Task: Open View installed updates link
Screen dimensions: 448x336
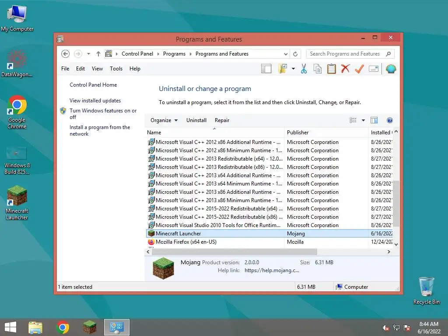Action: pyautogui.click(x=95, y=101)
